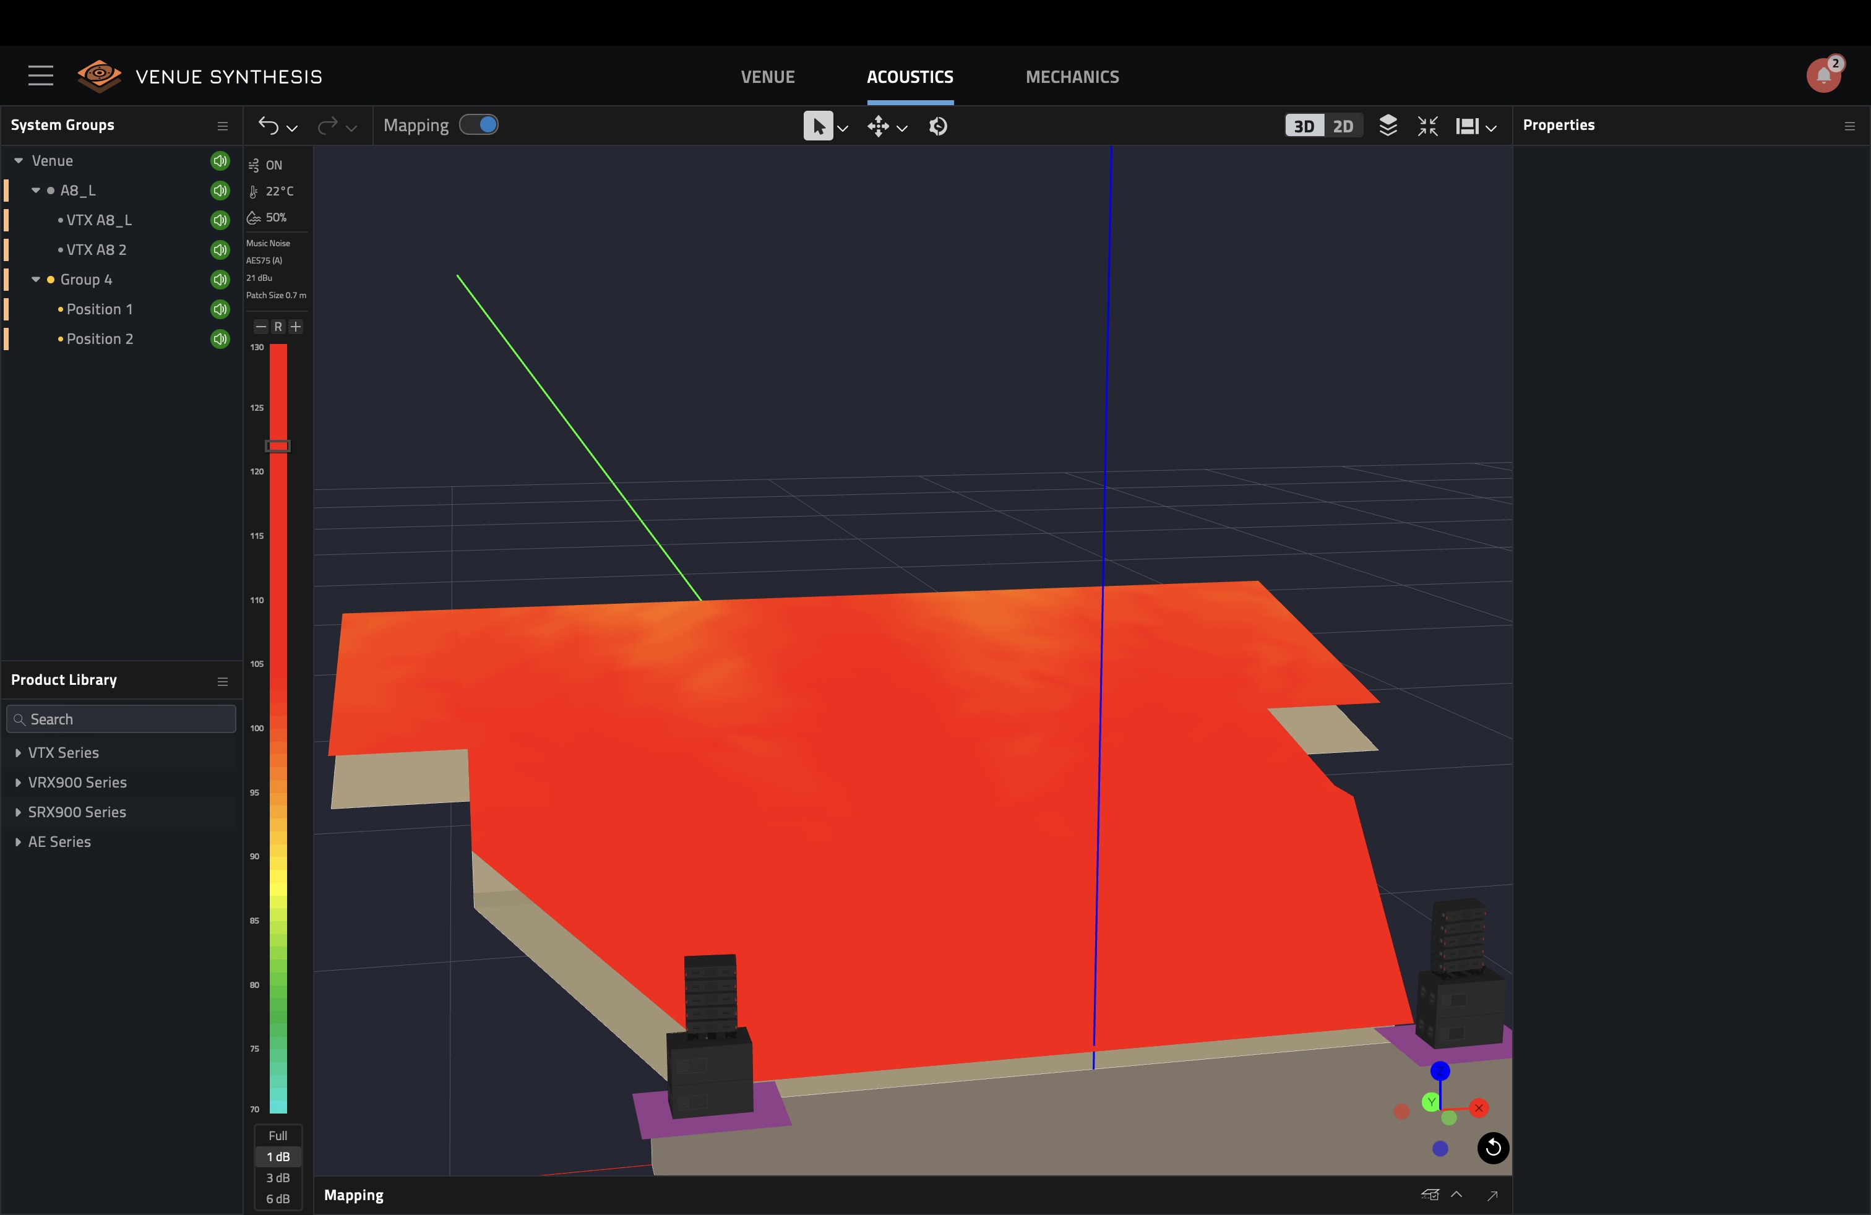Image resolution: width=1871 pixels, height=1215 pixels.
Task: Open the hamburger main menu
Action: [x=41, y=75]
